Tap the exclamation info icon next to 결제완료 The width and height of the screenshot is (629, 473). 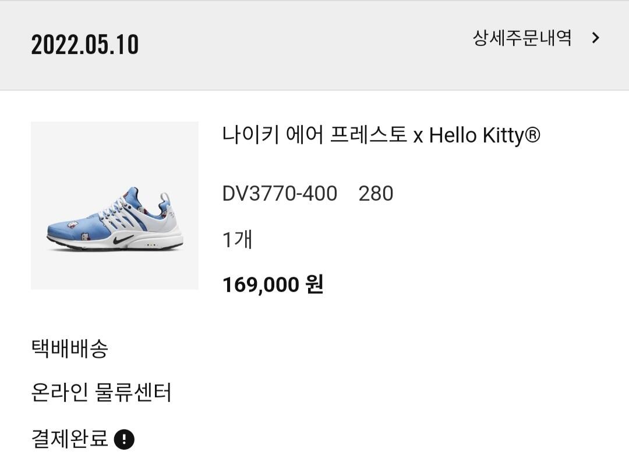tap(124, 439)
